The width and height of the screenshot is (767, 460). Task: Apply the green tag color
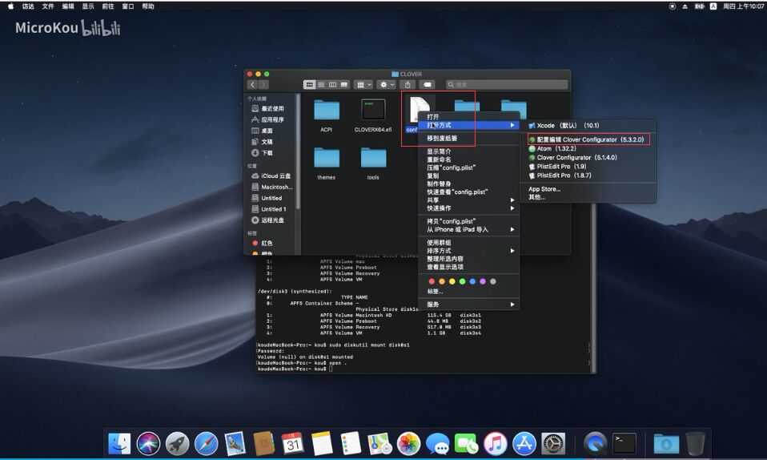tap(462, 281)
